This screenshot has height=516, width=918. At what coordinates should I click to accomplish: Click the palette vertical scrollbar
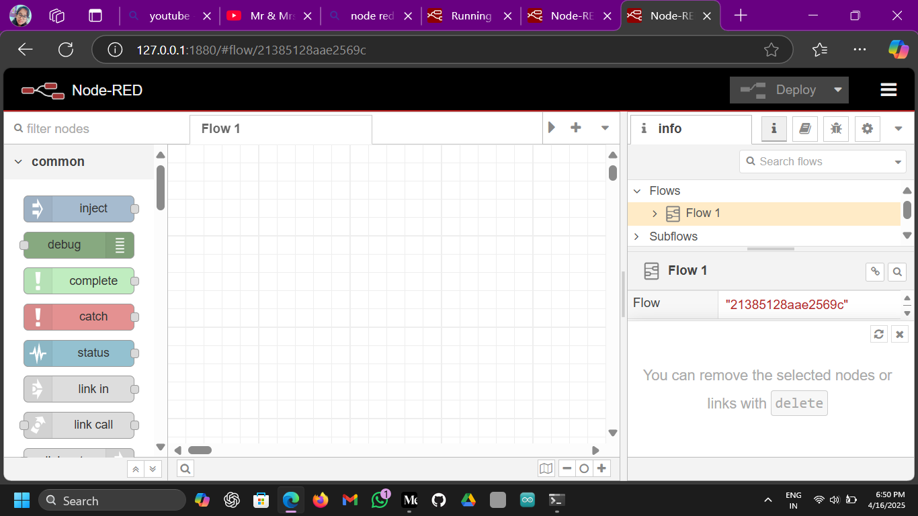coord(161,188)
